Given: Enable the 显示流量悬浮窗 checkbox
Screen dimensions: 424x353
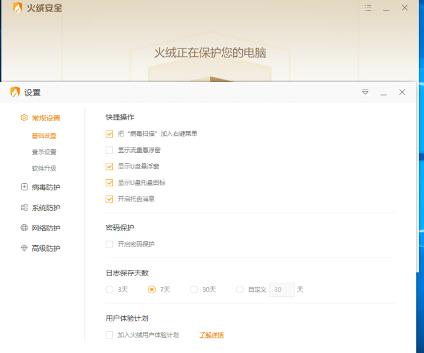Looking at the screenshot, I should coord(109,150).
